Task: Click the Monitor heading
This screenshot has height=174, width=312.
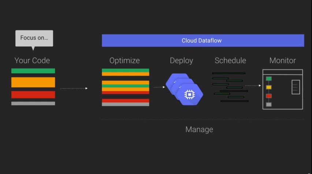Action: coord(282,60)
